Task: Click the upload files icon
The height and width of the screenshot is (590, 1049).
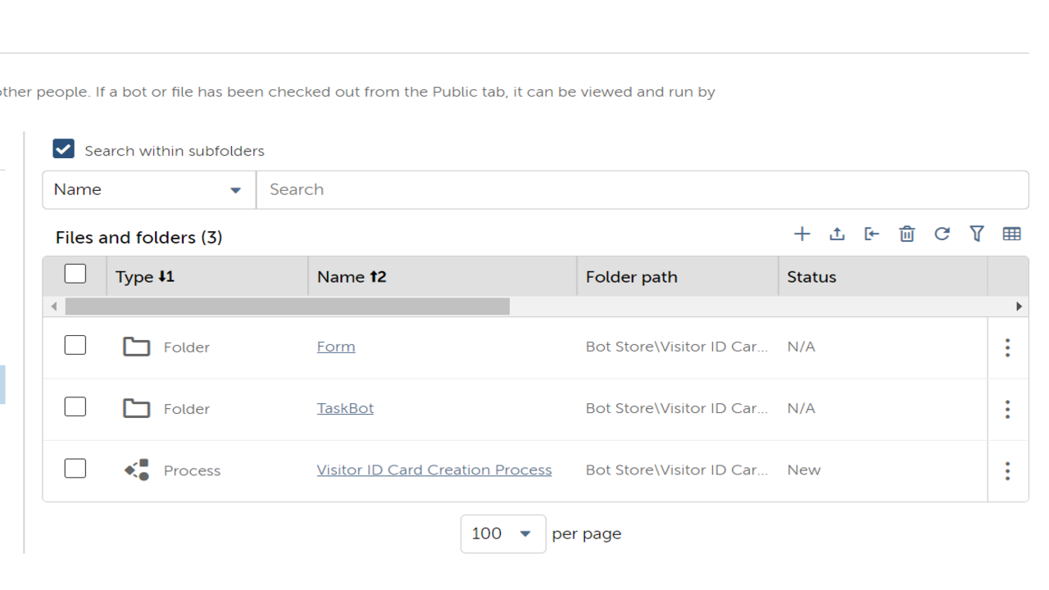Action: pos(837,234)
